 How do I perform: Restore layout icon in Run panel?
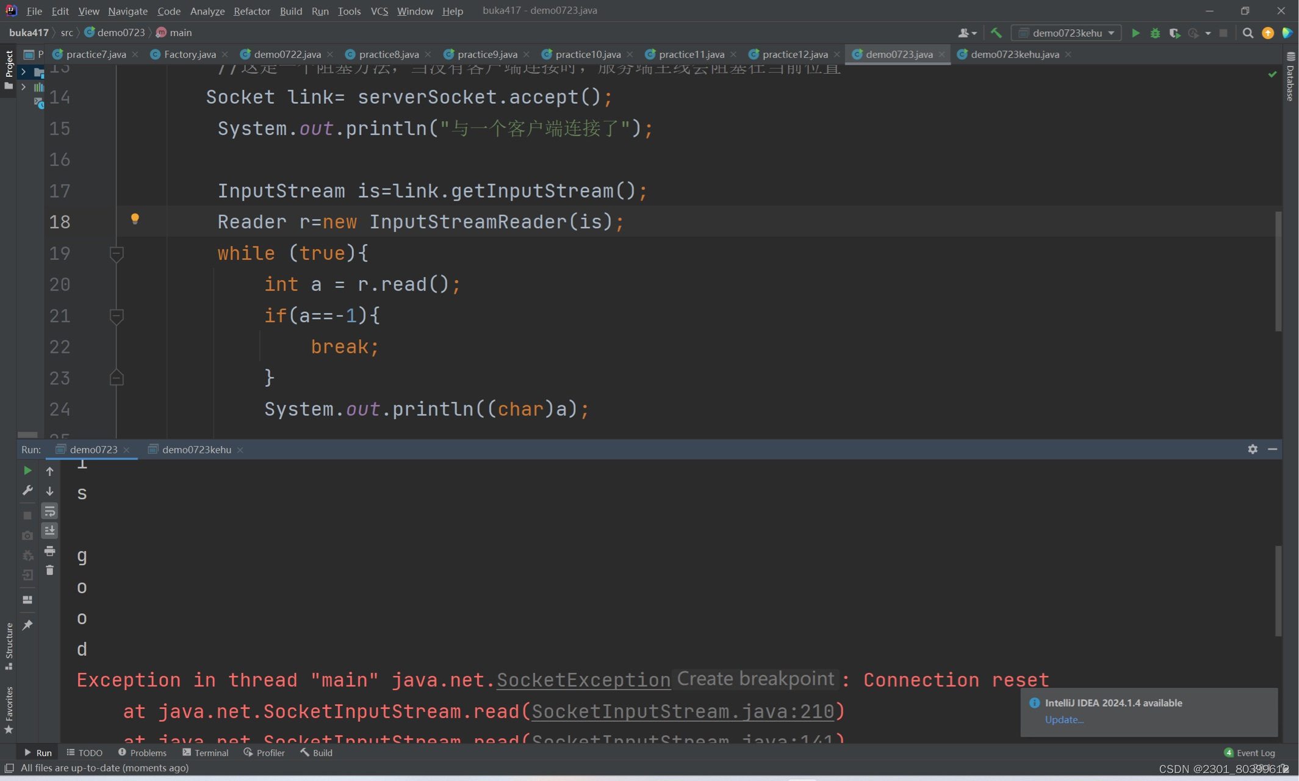[27, 600]
